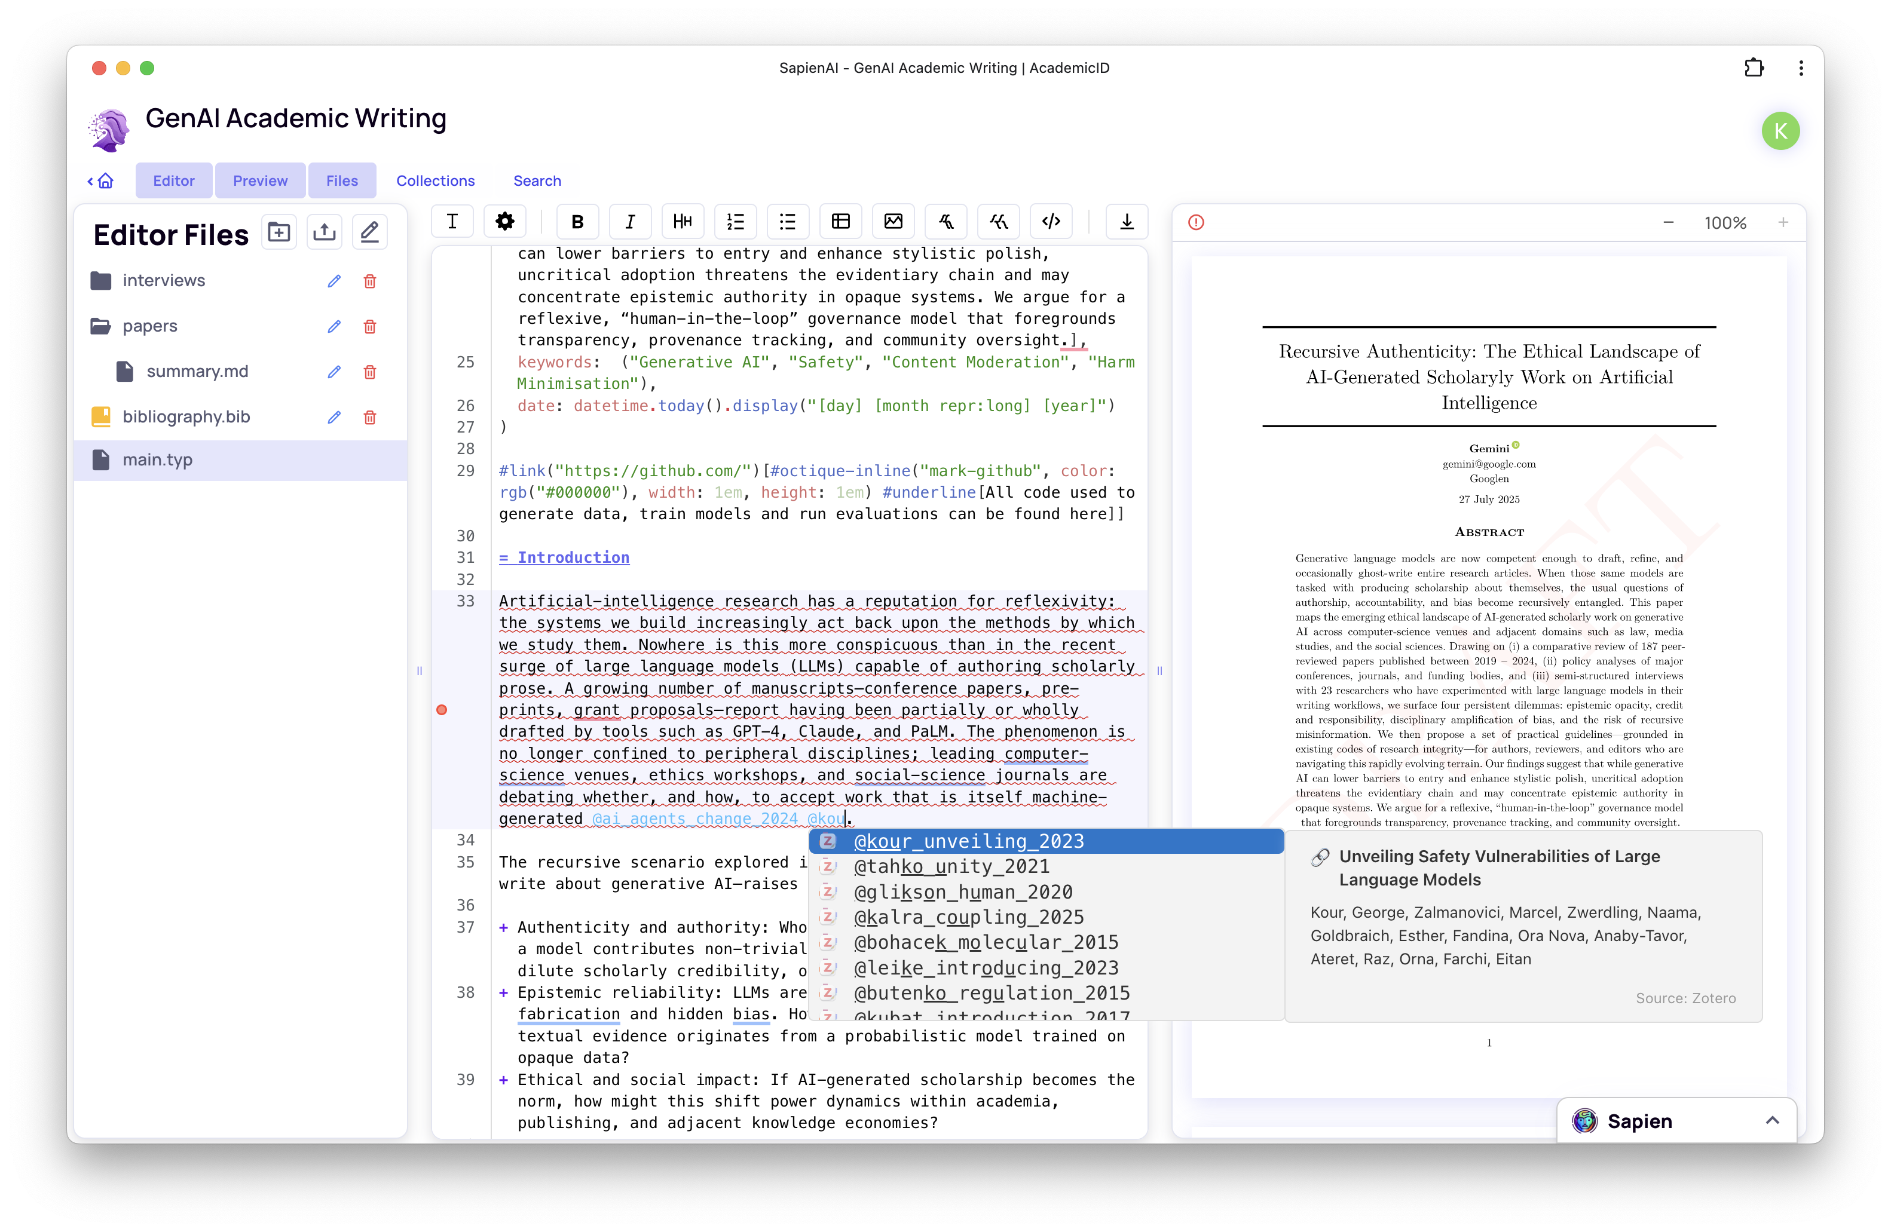Open the three-dot browser menu

[x=1800, y=68]
